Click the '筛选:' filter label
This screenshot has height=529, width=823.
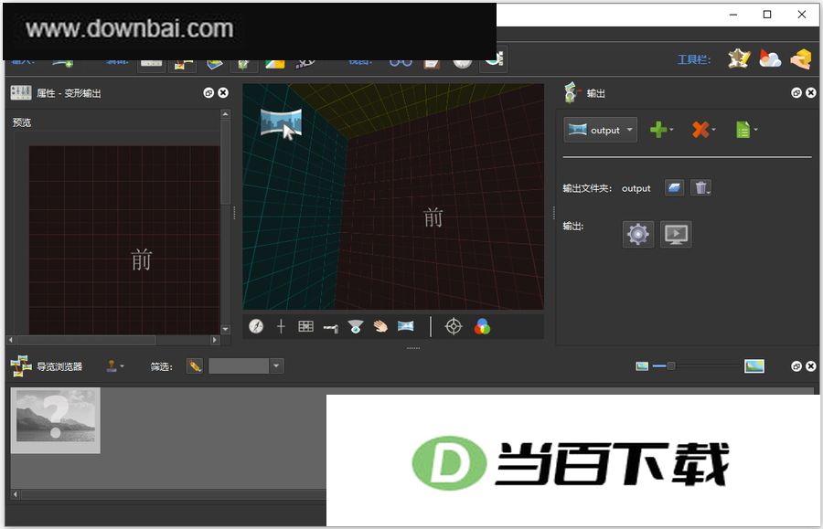162,366
